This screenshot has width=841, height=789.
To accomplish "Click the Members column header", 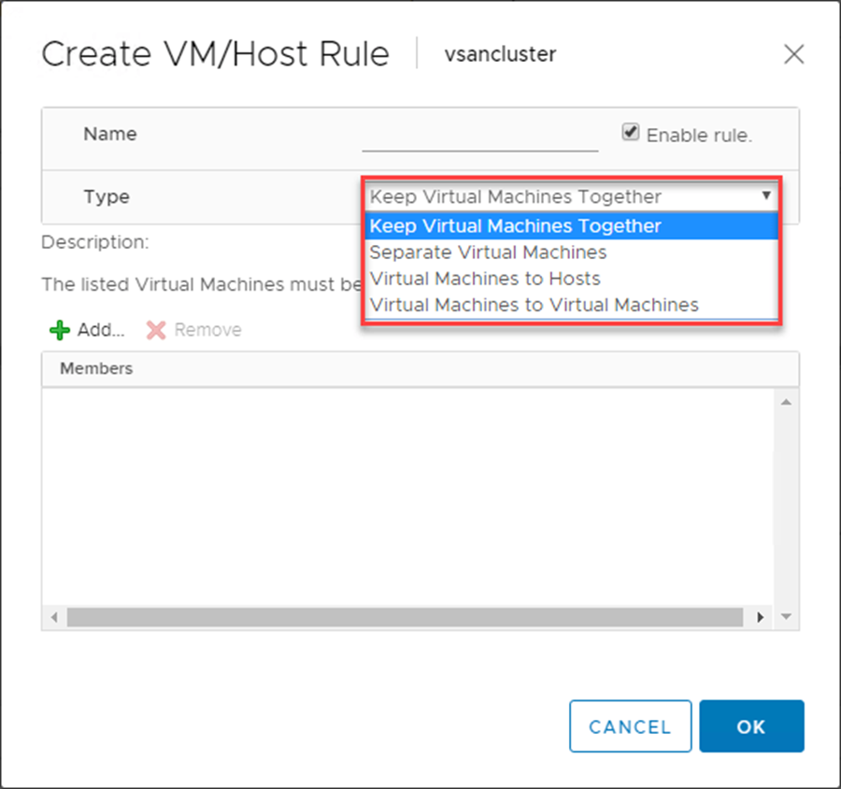I will (x=96, y=368).
